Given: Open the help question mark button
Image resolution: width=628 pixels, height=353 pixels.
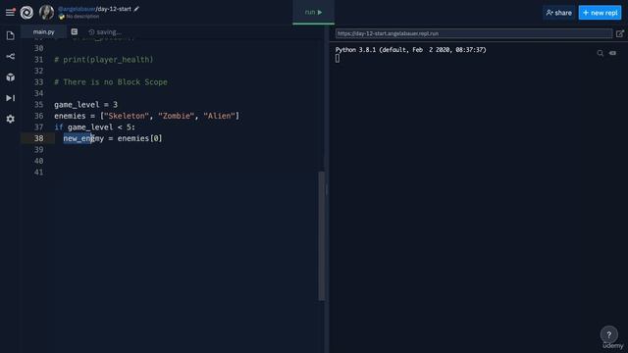Looking at the screenshot, I should point(608,334).
